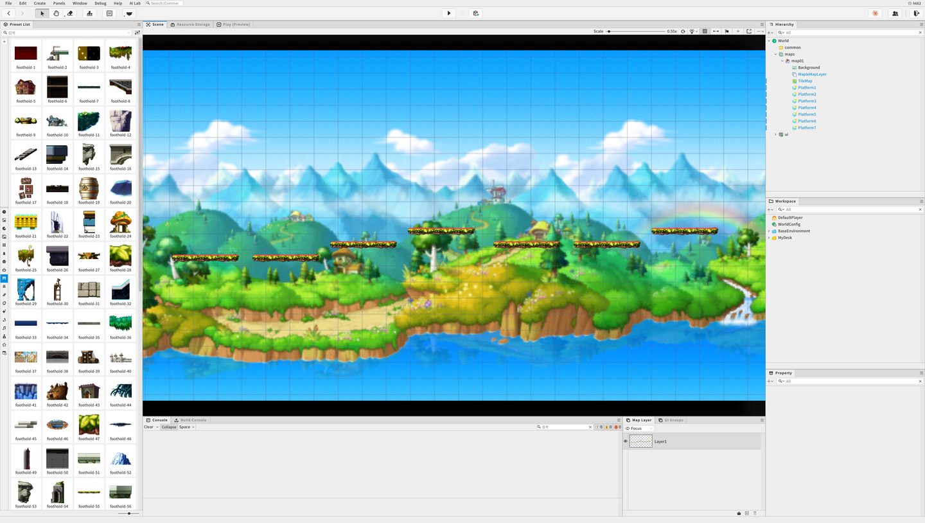Click the plus icon in Scene toolbar
Viewport: 925px width, 523px height.
click(x=738, y=31)
